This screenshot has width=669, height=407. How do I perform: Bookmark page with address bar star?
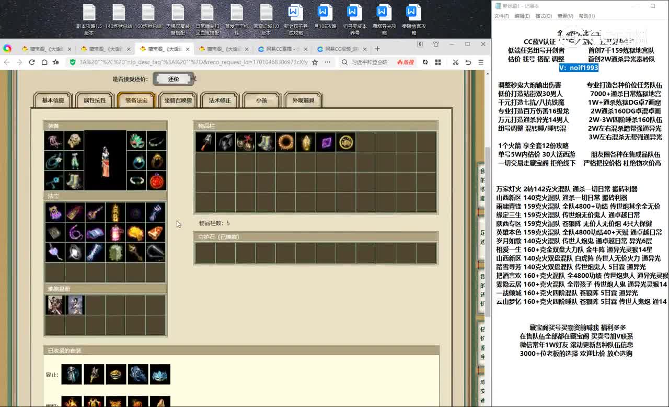[x=315, y=62]
